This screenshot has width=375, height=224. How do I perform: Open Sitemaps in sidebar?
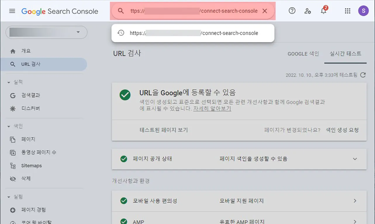pyautogui.click(x=44, y=166)
